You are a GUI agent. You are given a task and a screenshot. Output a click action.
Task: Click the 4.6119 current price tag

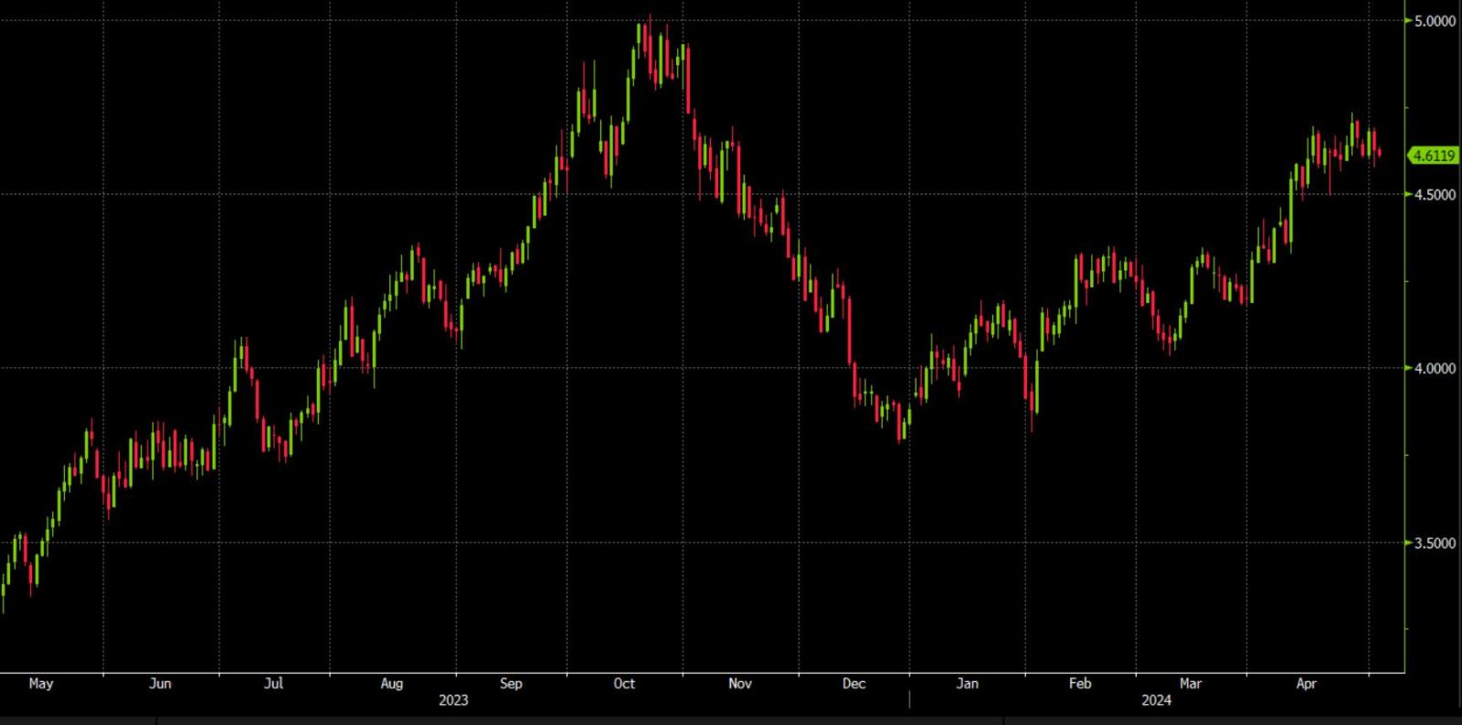click(1433, 155)
